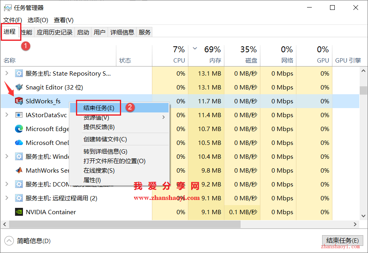Select the Snagit Editor (32 位) row

tap(180, 88)
